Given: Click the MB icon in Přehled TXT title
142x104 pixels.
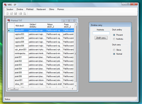Looking at the screenshot, I should pyautogui.click(x=9, y=20).
